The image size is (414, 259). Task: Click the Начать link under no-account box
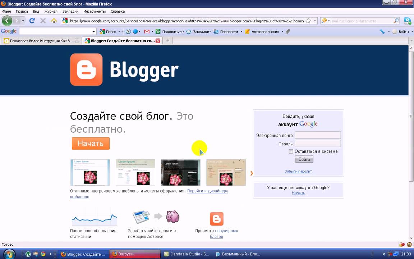coord(298,193)
